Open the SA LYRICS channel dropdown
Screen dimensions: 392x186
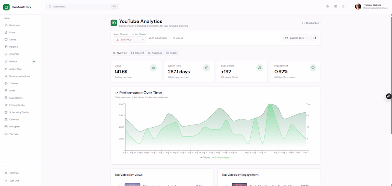130,39
